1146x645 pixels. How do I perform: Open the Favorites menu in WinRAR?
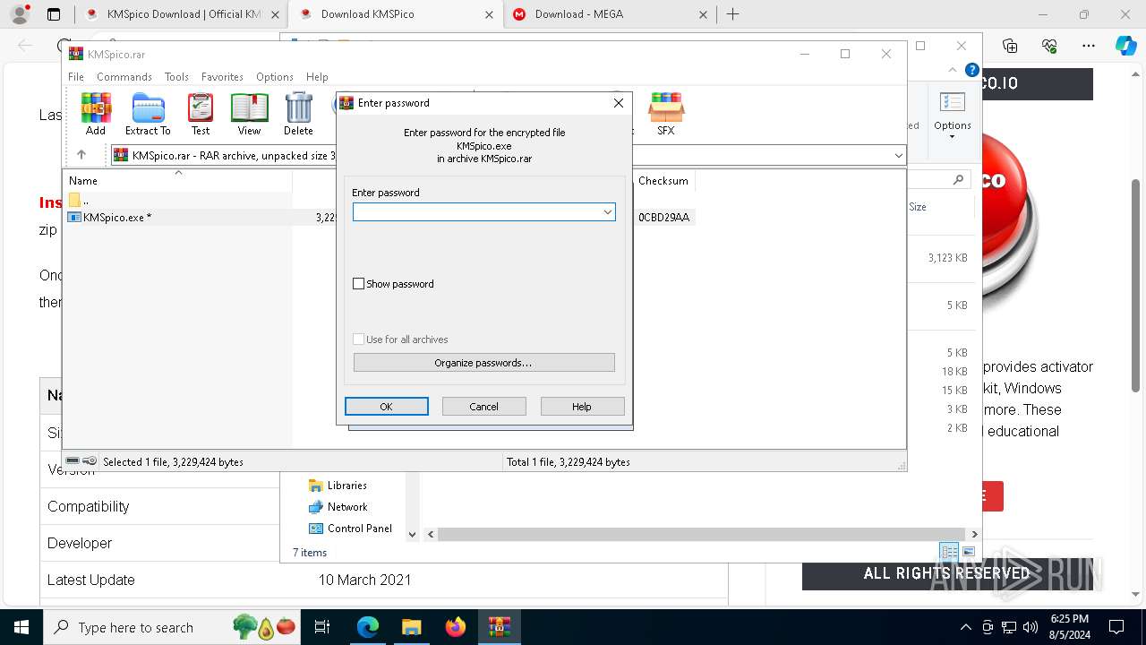click(222, 77)
